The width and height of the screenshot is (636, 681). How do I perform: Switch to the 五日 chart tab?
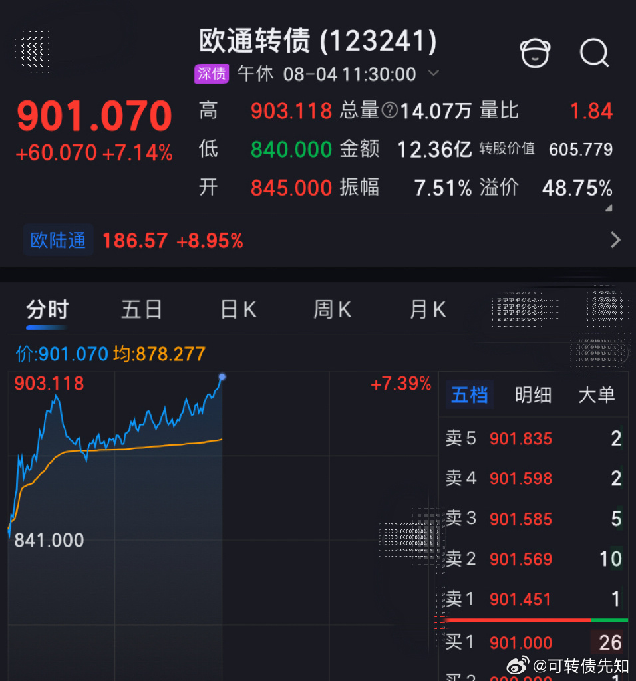pos(142,310)
